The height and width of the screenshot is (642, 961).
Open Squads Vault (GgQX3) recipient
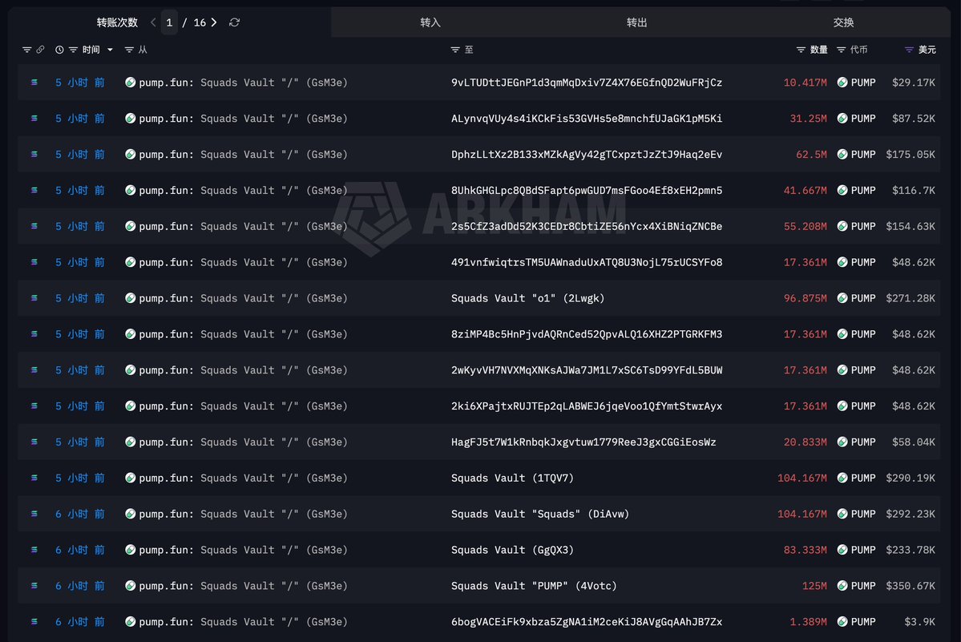pos(512,550)
